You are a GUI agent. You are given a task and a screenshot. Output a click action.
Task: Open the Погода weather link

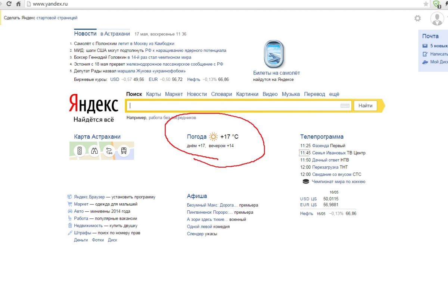point(197,137)
